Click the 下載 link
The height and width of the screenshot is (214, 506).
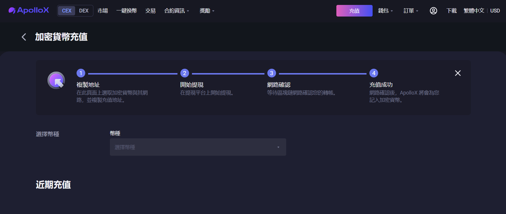click(x=451, y=11)
